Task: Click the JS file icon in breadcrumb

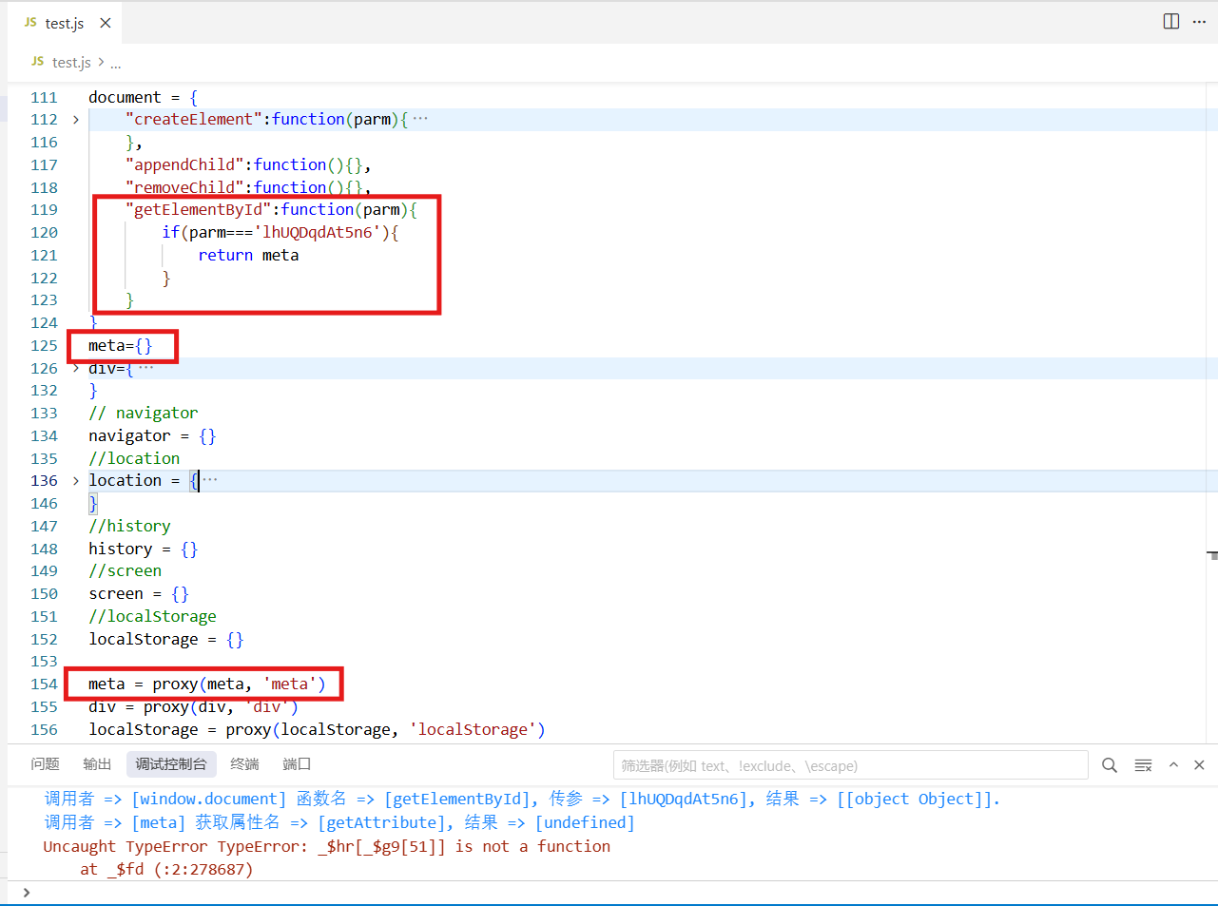Action: 37,62
